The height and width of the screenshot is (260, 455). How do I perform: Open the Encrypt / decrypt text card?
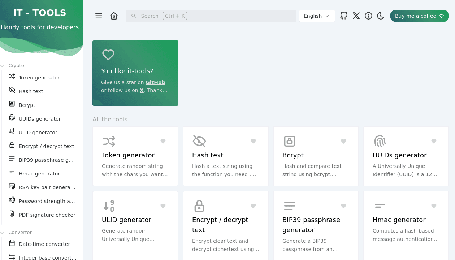point(225,225)
